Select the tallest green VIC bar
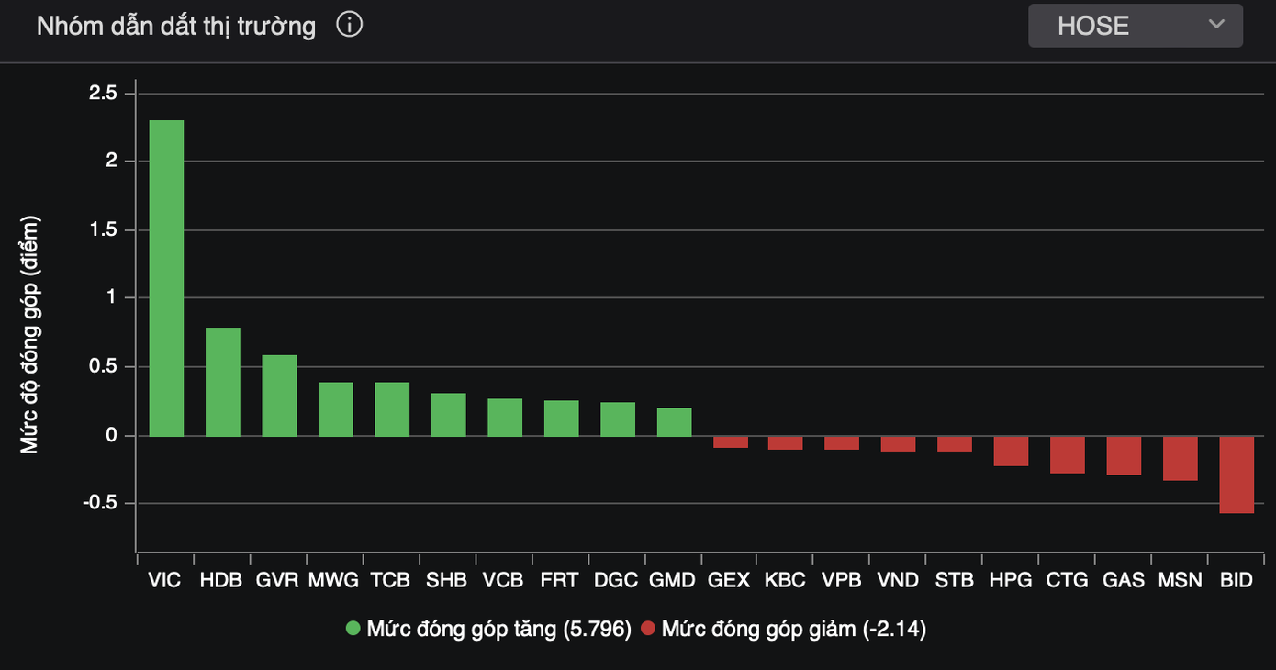Image resolution: width=1276 pixels, height=670 pixels. (x=165, y=275)
